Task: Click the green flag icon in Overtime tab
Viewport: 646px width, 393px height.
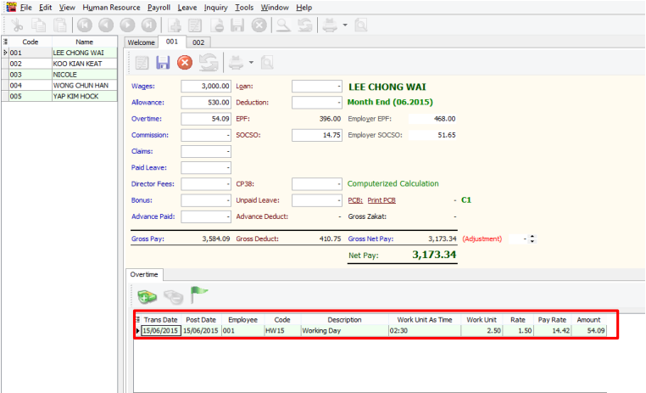Action: tap(198, 295)
